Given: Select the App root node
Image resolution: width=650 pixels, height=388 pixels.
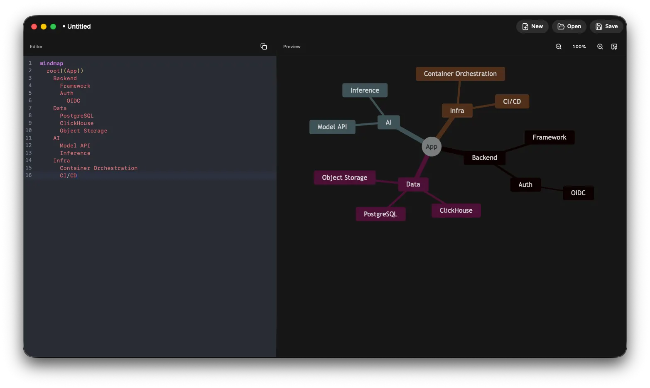Looking at the screenshot, I should (x=432, y=147).
